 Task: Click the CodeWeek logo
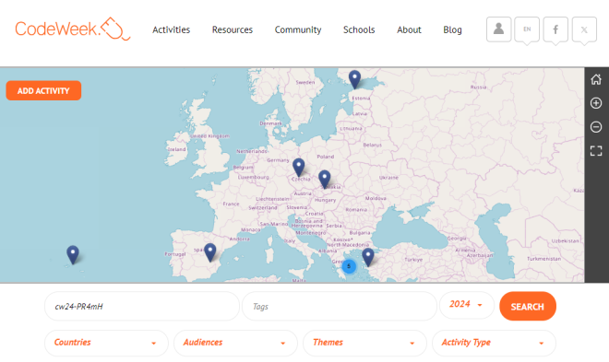point(73,29)
